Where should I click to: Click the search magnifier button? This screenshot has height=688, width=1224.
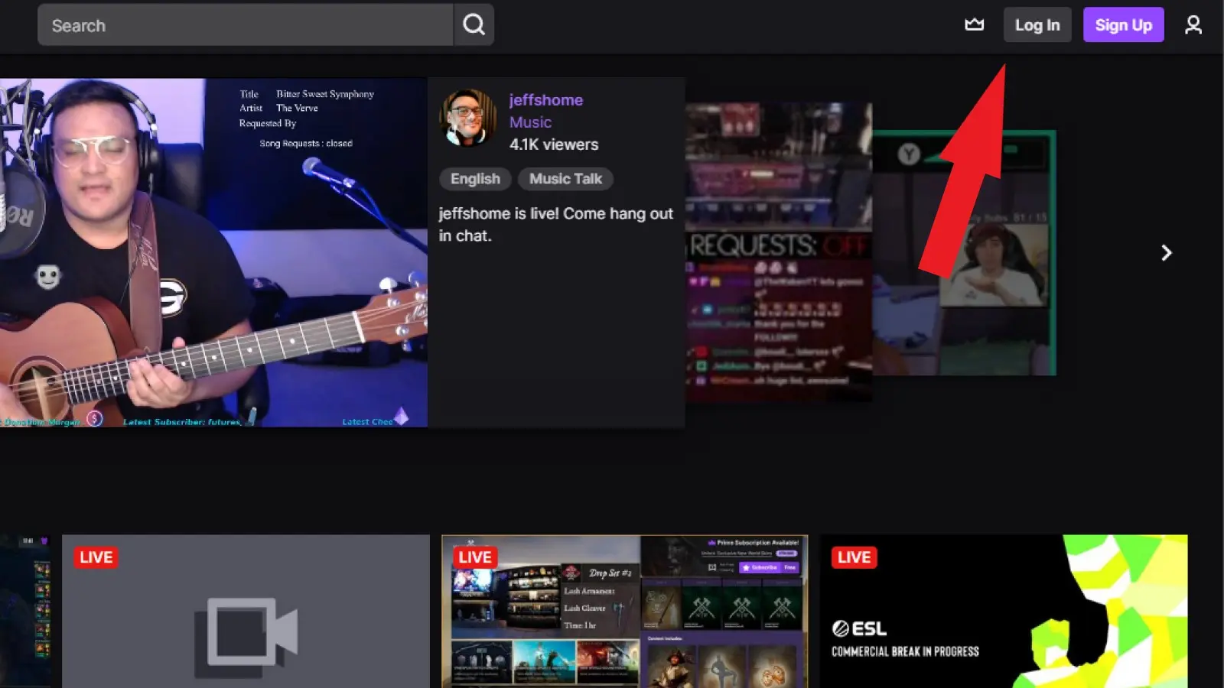(x=474, y=25)
